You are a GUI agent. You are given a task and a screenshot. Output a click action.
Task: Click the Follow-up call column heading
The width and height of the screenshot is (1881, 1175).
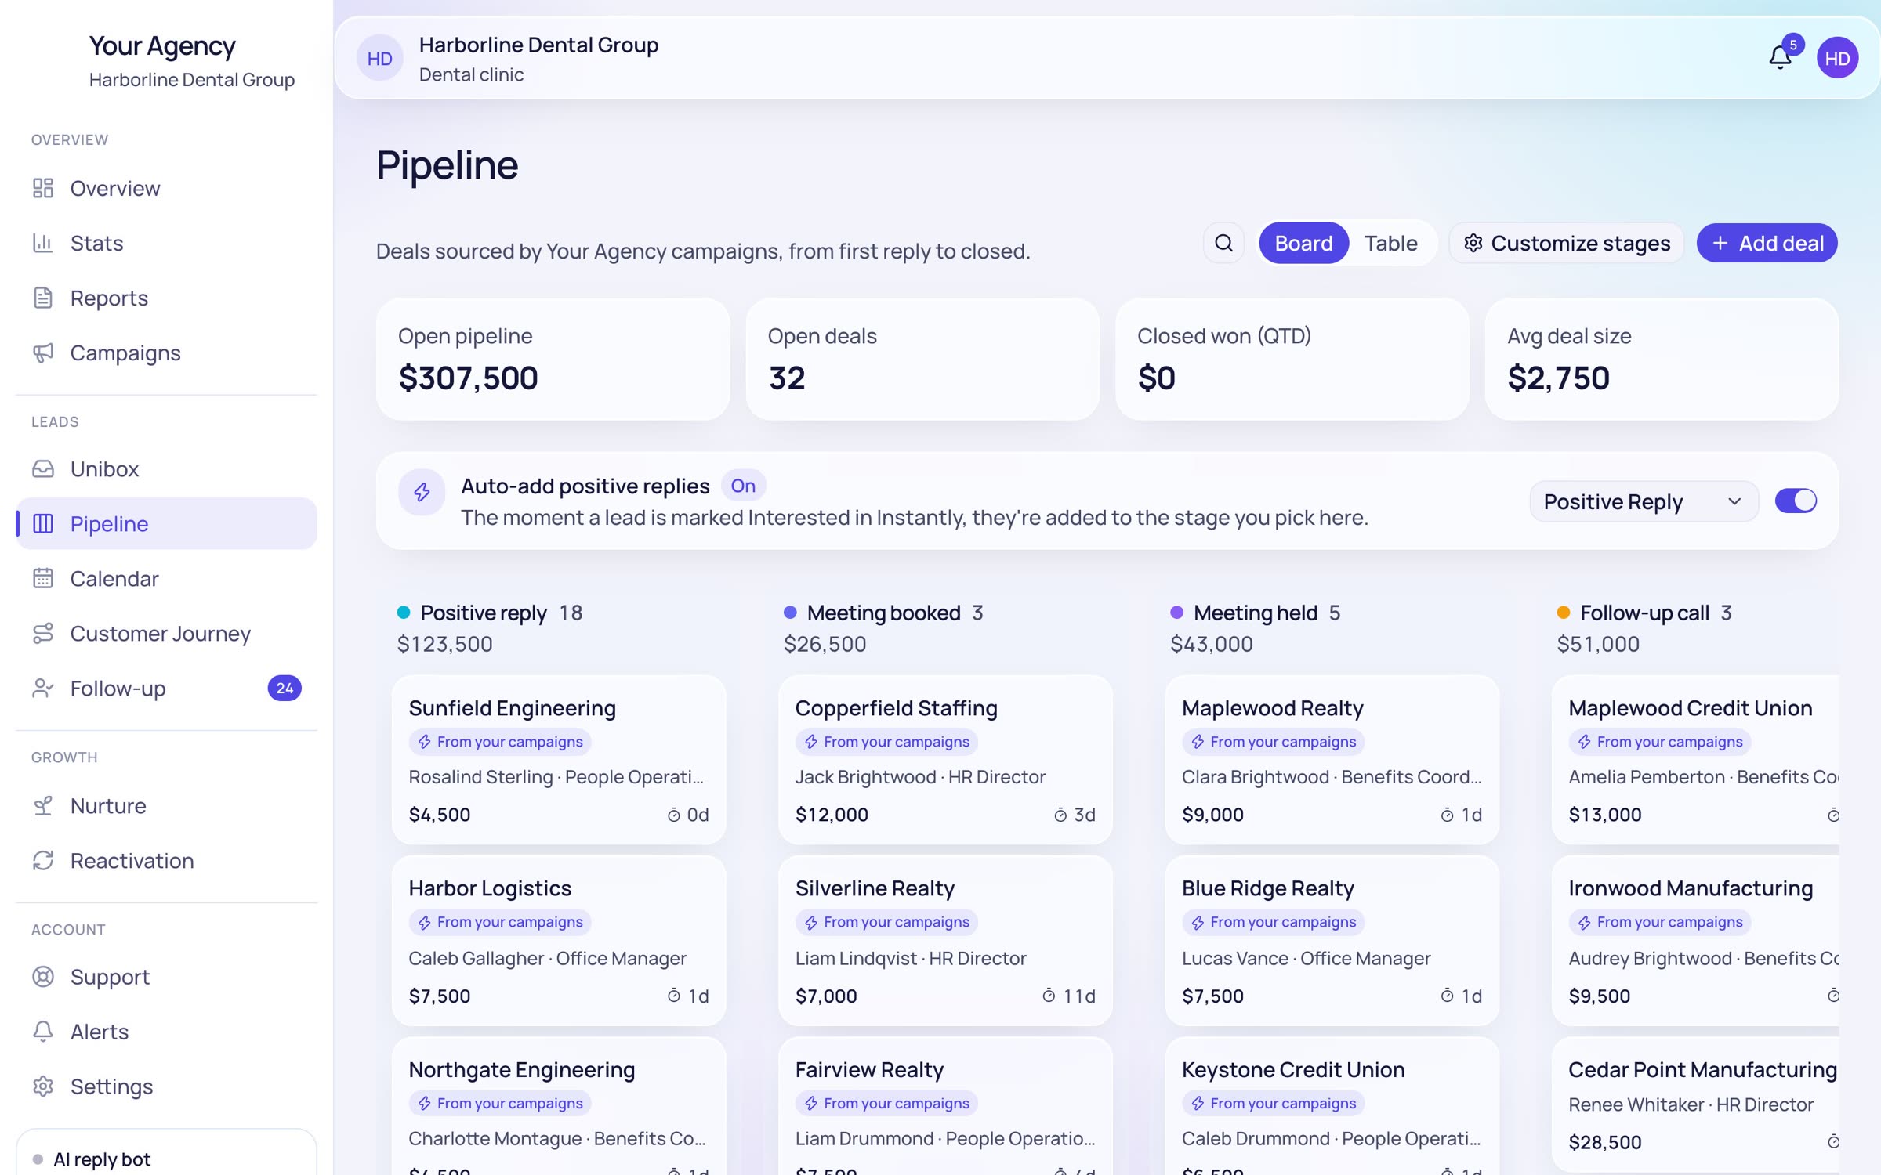pos(1644,613)
